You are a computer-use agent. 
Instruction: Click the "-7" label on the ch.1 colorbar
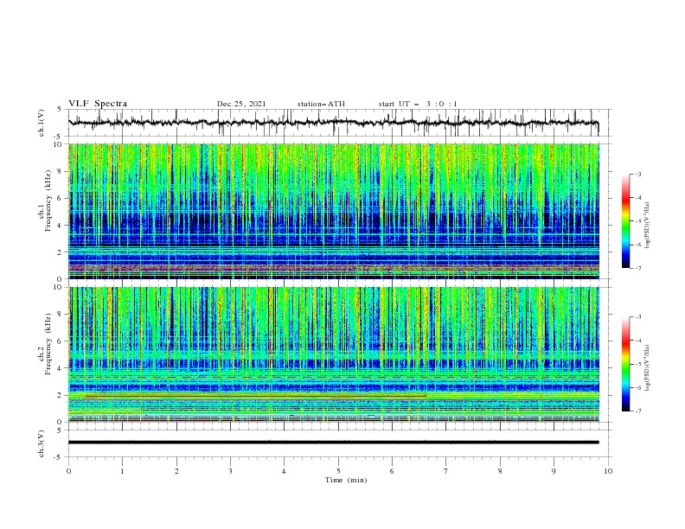637,268
